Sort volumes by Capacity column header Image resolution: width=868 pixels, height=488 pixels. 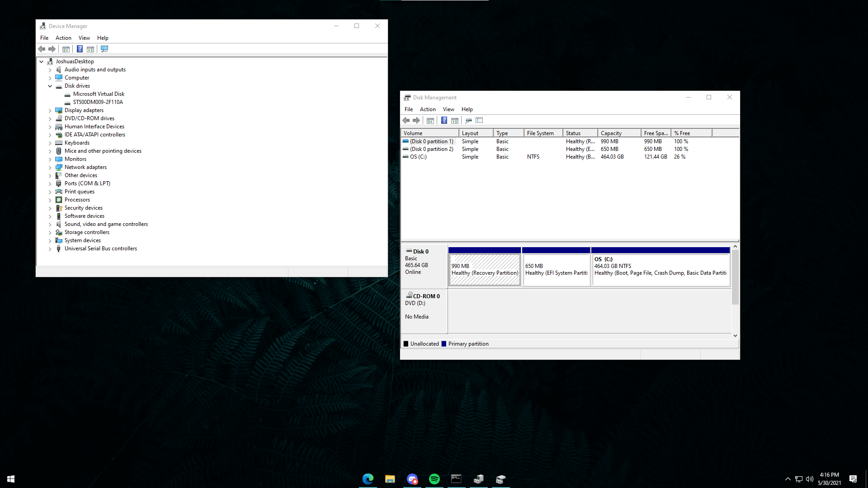click(619, 133)
